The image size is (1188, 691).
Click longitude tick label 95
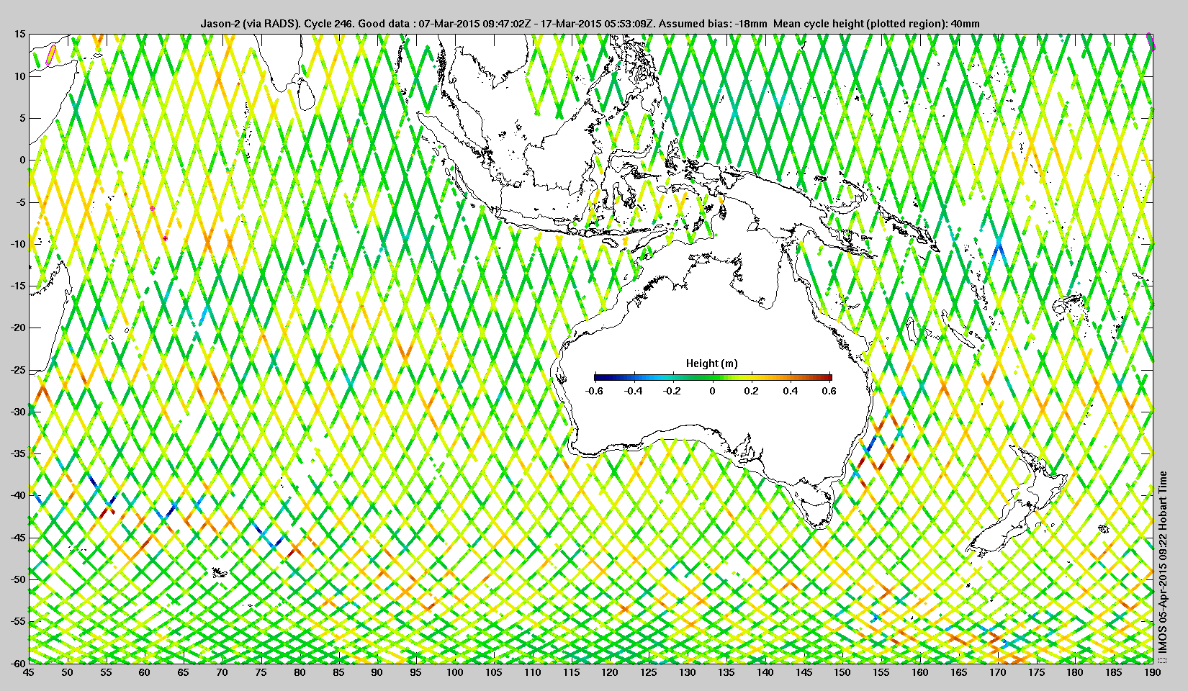click(x=416, y=672)
